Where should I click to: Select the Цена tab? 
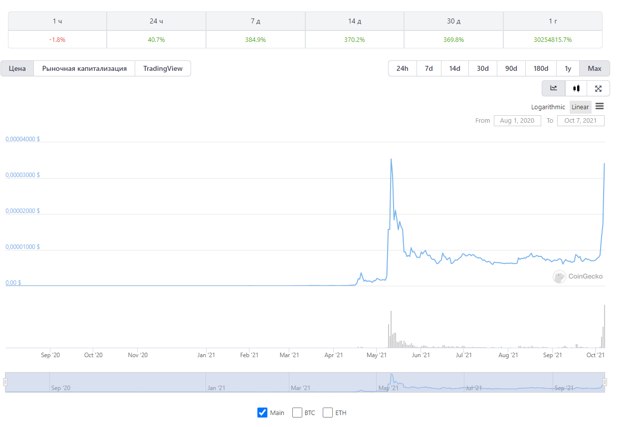(17, 68)
